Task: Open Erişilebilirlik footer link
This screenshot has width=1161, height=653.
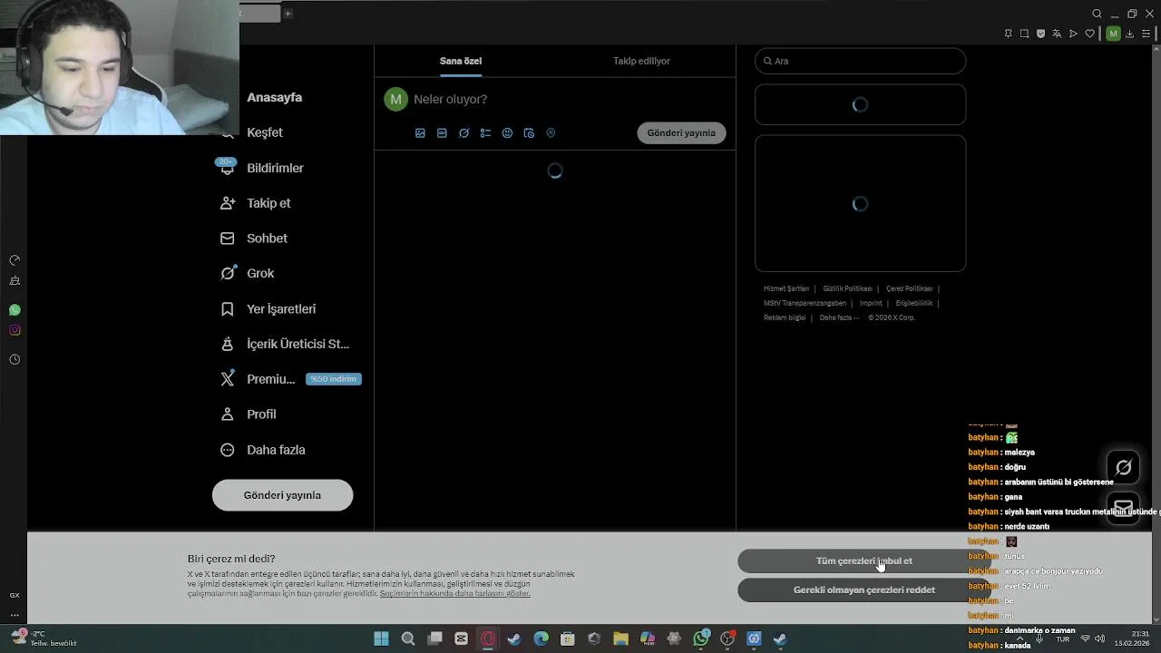Action: (913, 303)
